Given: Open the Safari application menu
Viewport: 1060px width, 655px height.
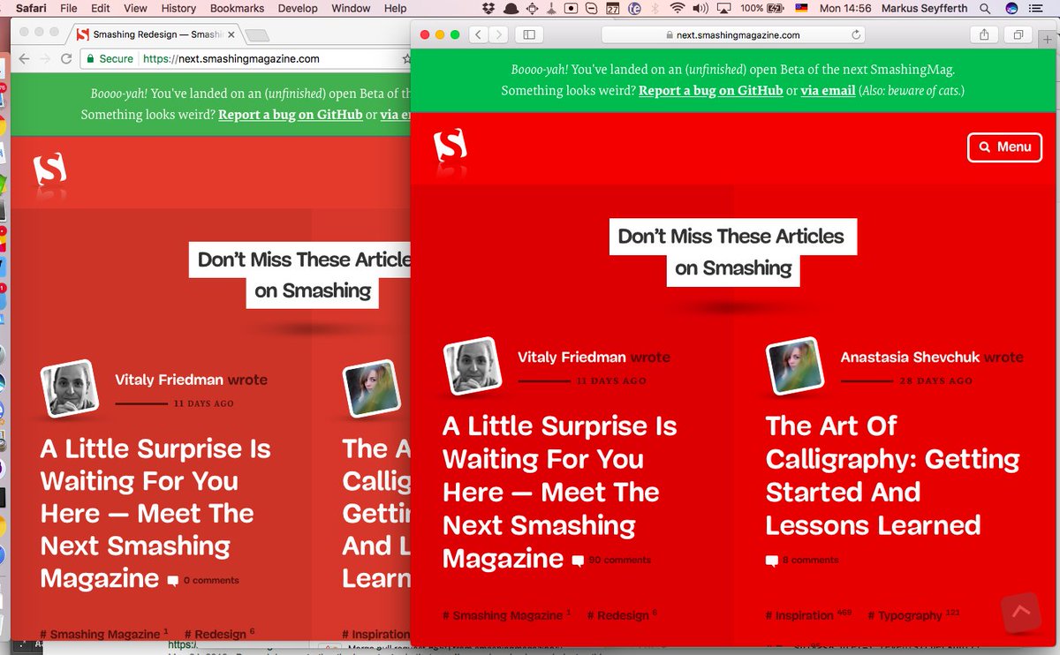Looking at the screenshot, I should (31, 8).
